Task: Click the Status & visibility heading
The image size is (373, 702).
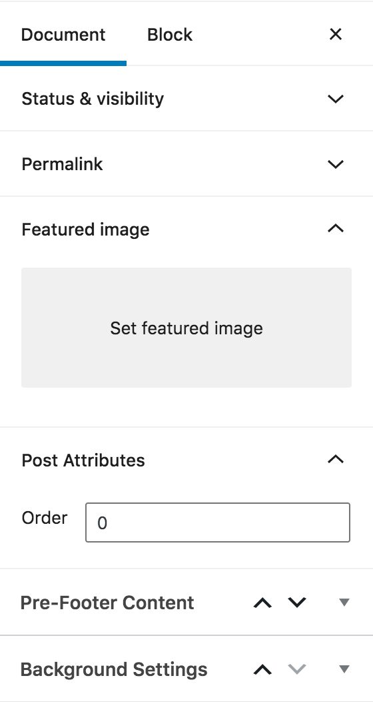Action: 93,99
